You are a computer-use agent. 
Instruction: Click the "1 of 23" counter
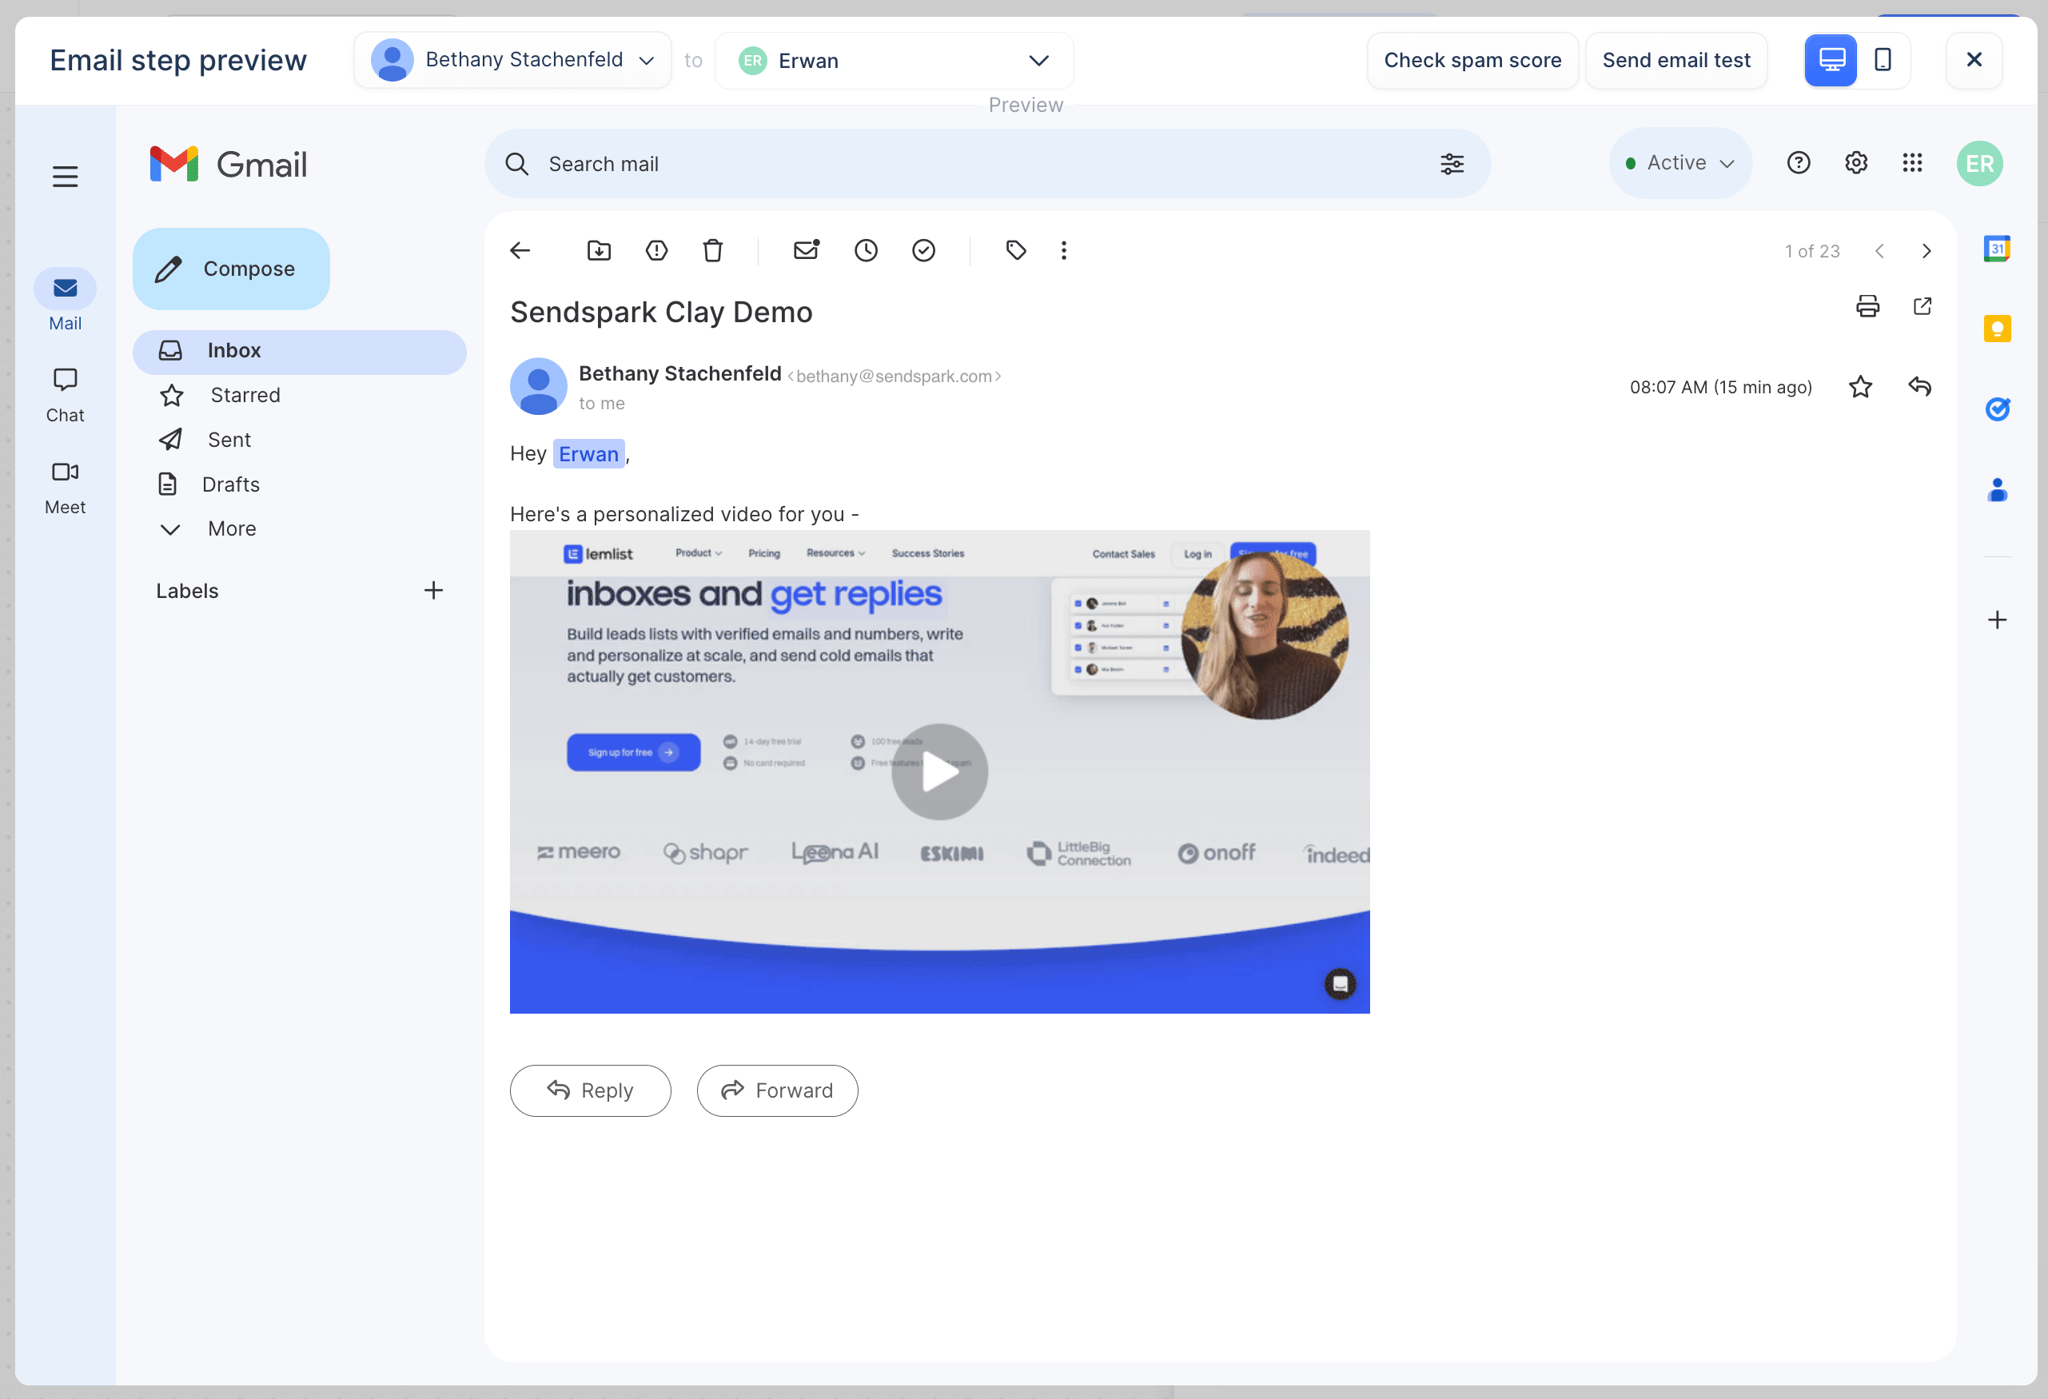(x=1812, y=251)
